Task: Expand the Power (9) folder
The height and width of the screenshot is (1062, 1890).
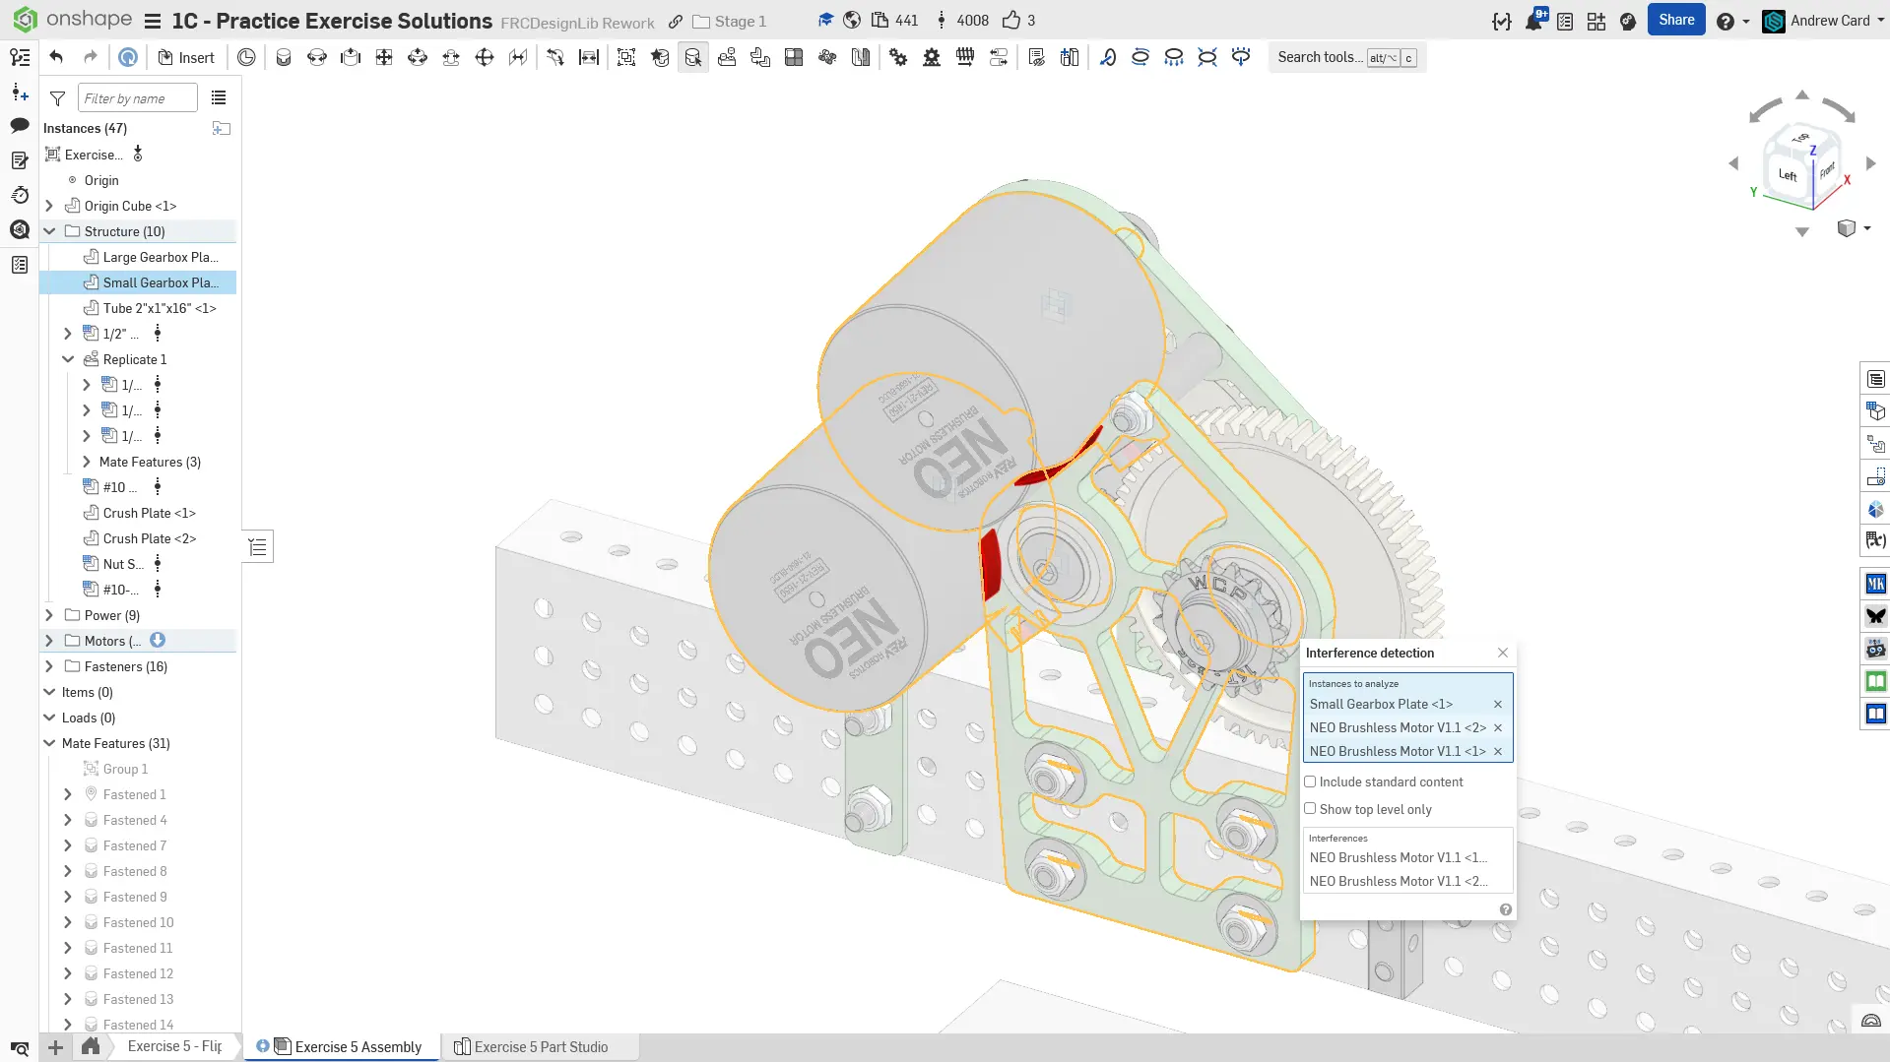Action: click(x=49, y=615)
